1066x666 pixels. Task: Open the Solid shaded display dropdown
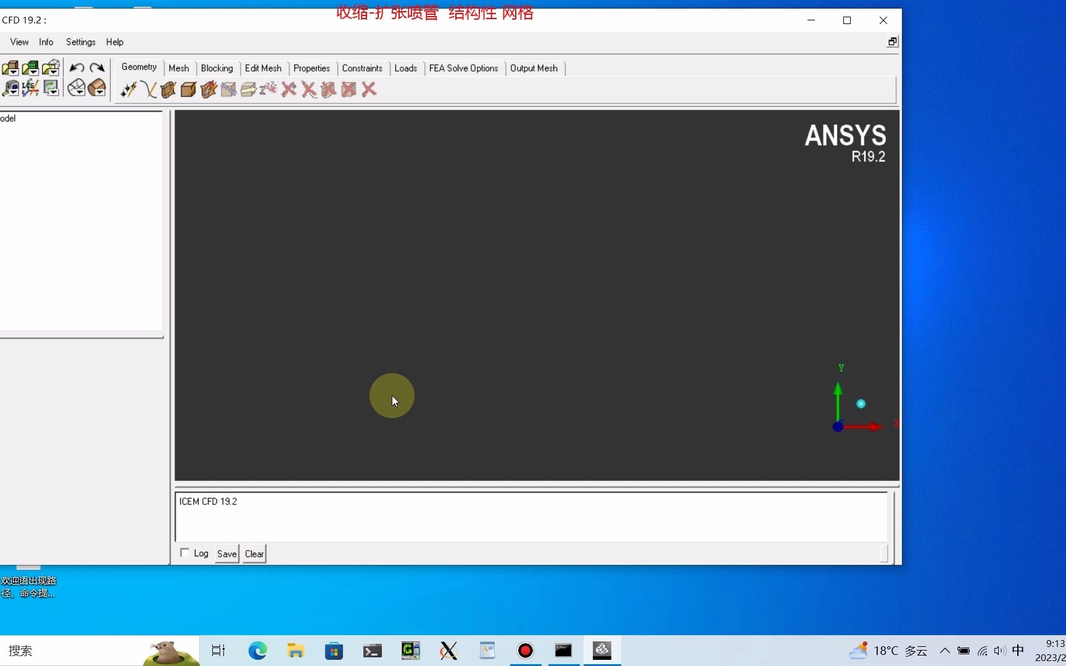tap(97, 88)
